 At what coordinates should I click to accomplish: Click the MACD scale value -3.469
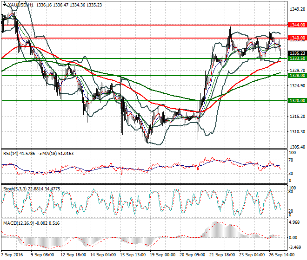295,247
